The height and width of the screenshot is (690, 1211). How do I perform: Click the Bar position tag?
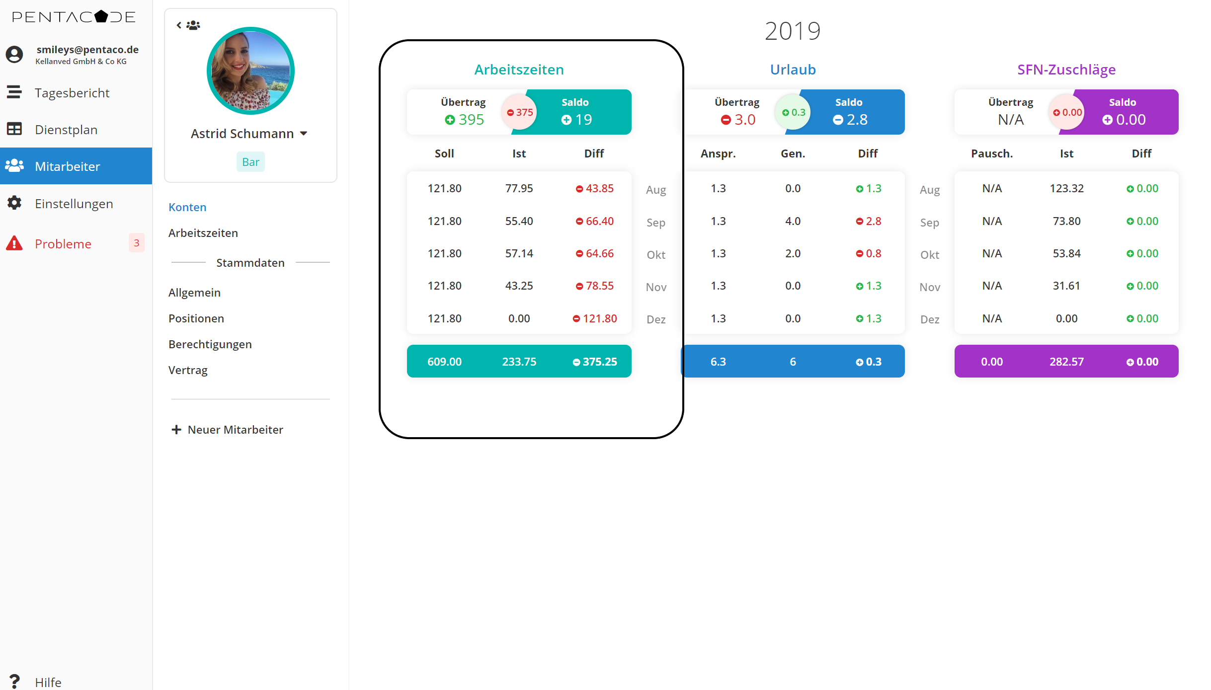250,162
